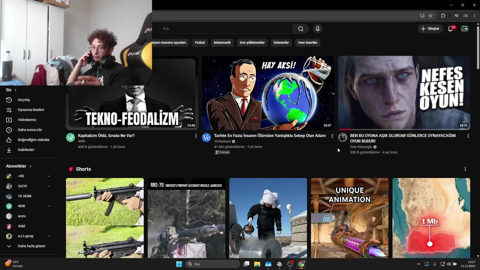
Task: Play the RBS-70 missile launcher Short
Action: click(x=186, y=218)
